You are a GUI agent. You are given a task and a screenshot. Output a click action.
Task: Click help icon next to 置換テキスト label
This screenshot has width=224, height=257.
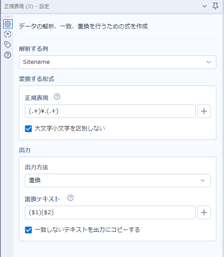(71, 198)
